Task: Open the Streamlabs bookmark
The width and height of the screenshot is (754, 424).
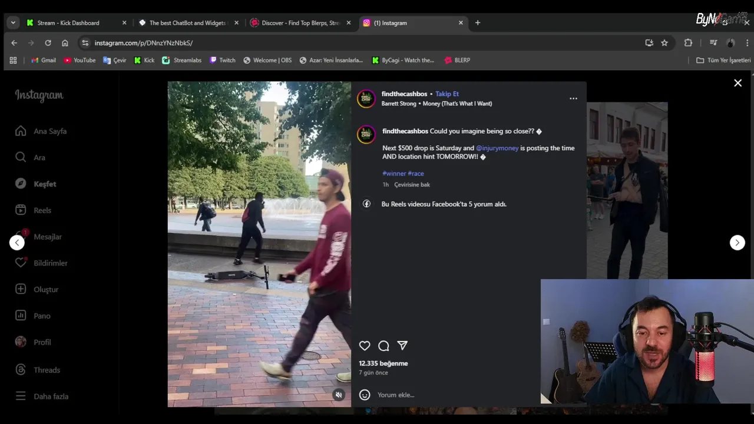Action: pos(182,60)
